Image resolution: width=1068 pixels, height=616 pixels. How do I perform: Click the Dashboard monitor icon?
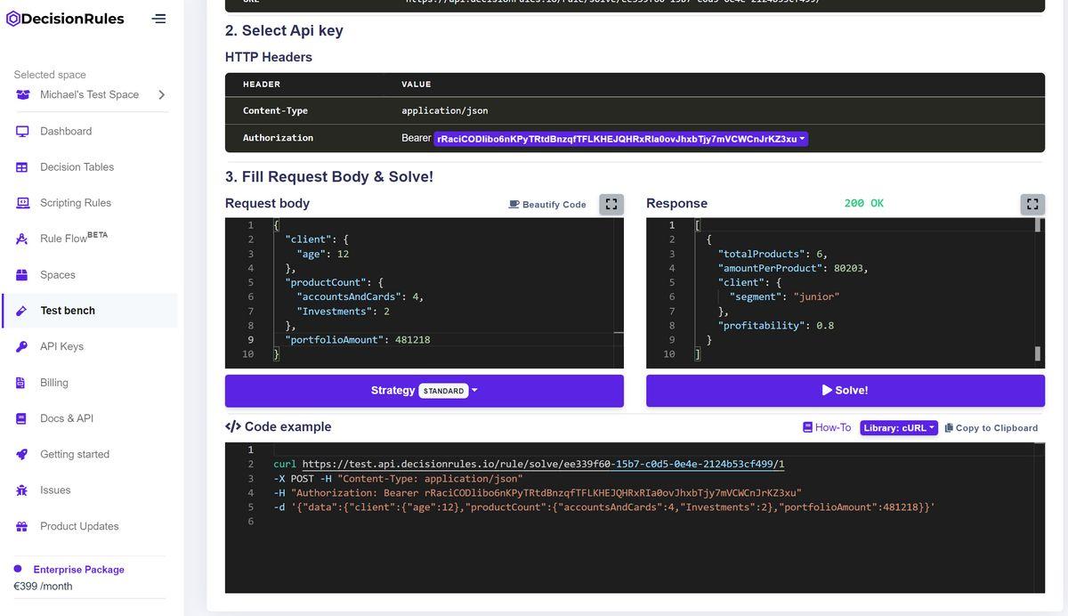click(22, 132)
